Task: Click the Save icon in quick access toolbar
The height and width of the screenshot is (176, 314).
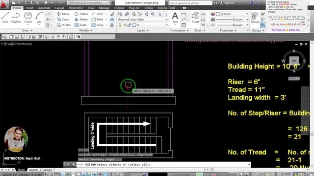Action: [26, 2]
